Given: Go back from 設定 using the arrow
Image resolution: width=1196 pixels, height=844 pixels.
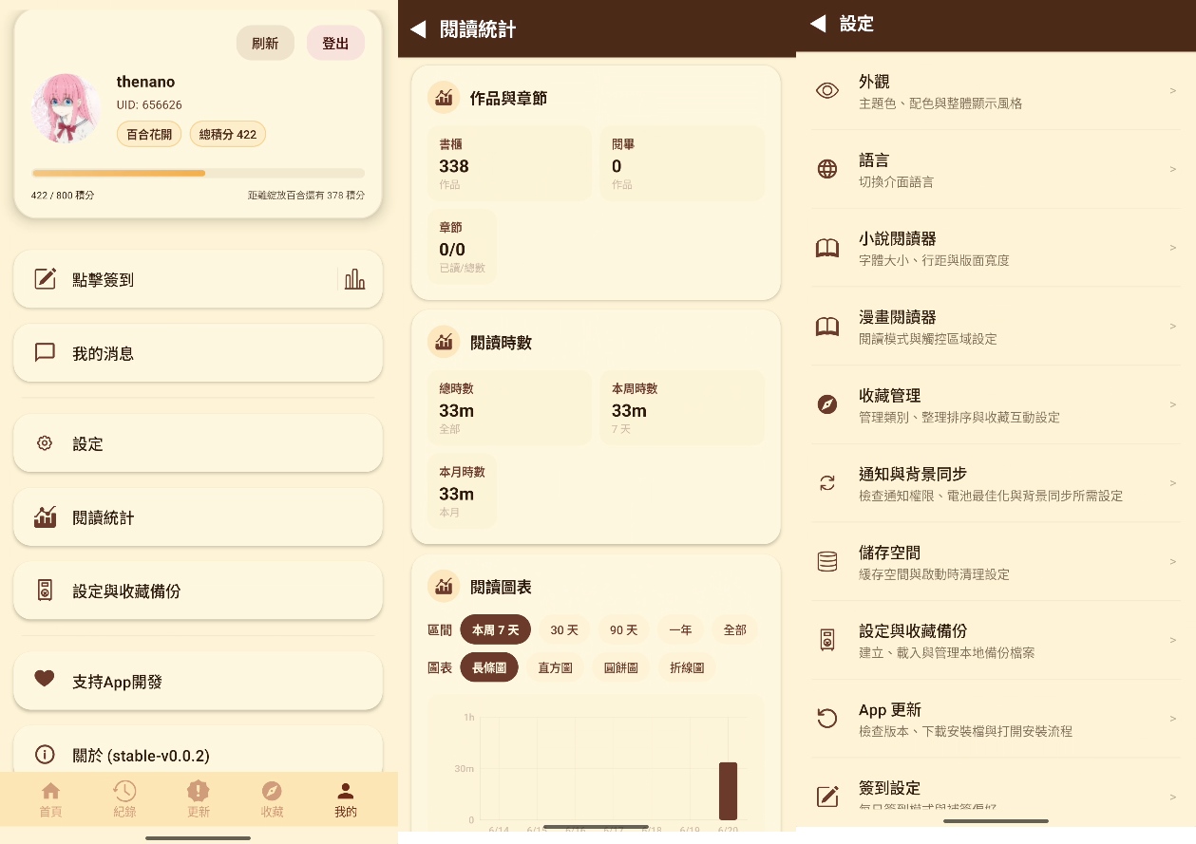Looking at the screenshot, I should 818,24.
